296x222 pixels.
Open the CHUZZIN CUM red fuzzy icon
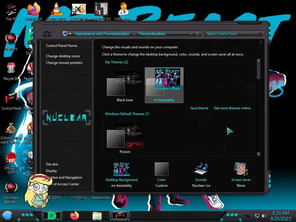pos(11,163)
